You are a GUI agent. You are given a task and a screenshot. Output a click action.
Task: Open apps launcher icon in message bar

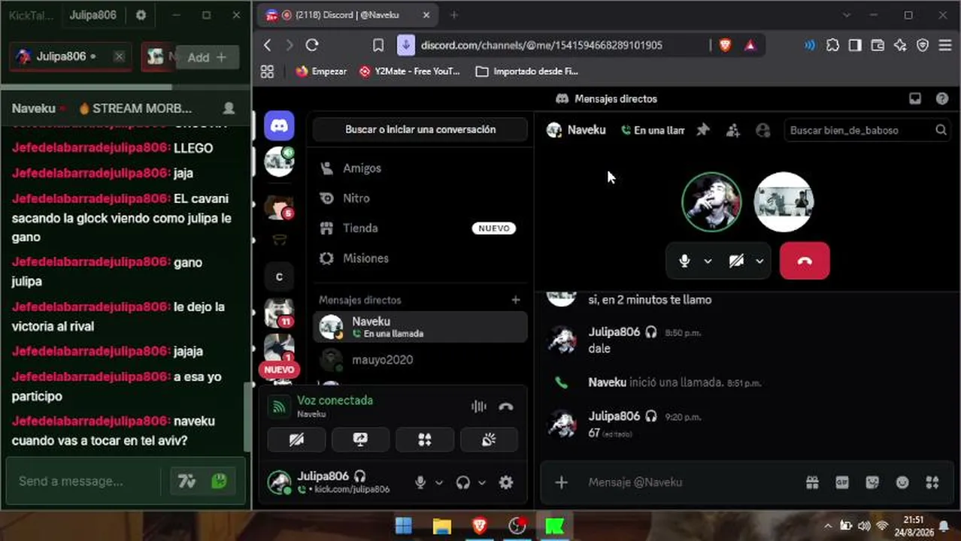pyautogui.click(x=932, y=482)
